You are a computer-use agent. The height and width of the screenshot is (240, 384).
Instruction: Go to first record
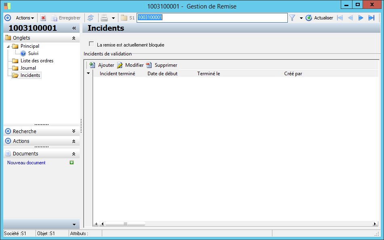[x=340, y=18]
